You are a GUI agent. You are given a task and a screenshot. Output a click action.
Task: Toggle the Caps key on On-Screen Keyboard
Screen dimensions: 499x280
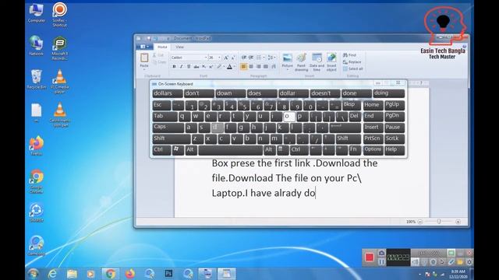(168, 128)
